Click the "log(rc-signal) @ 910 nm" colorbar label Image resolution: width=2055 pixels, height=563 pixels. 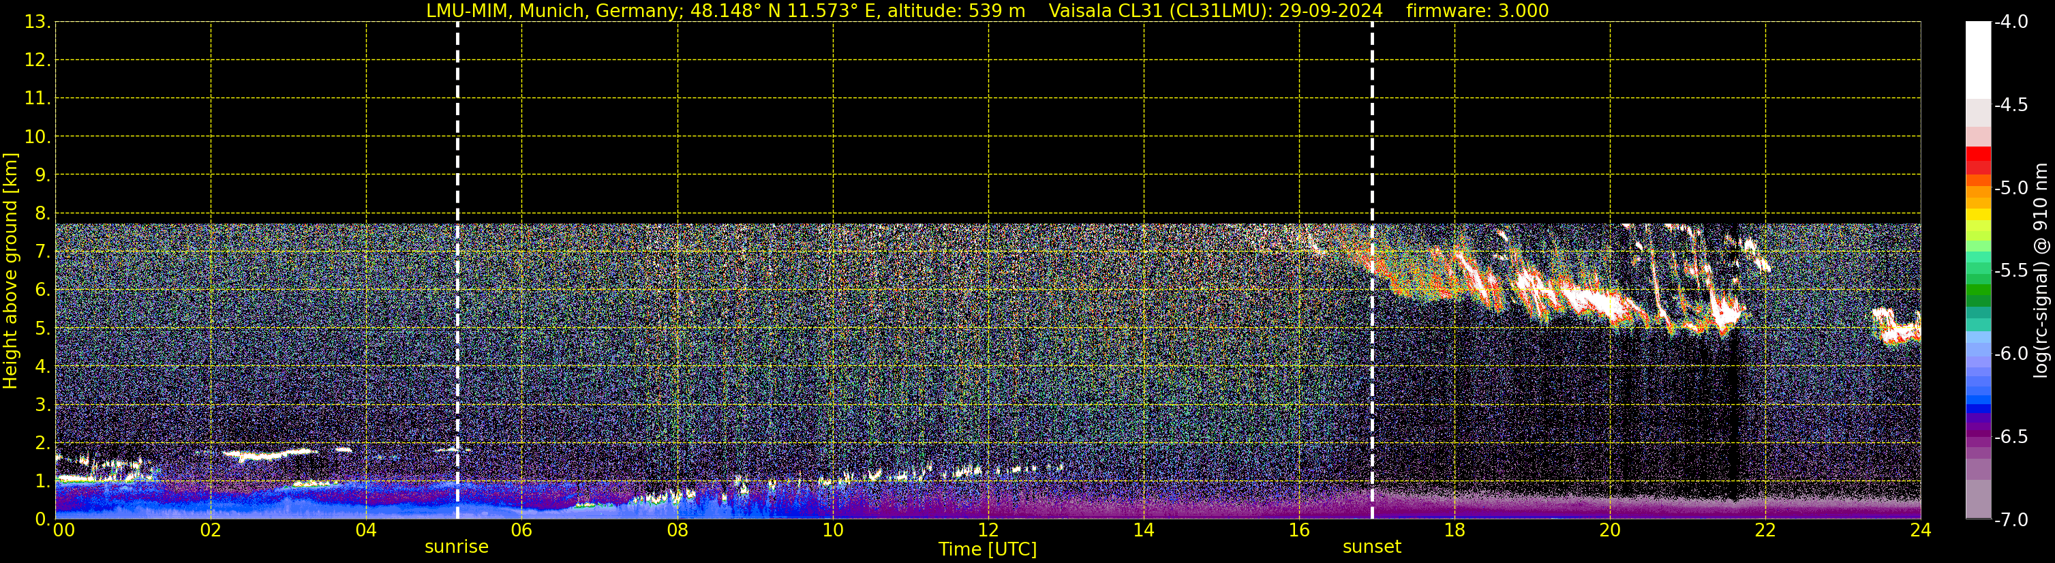(x=2041, y=271)
